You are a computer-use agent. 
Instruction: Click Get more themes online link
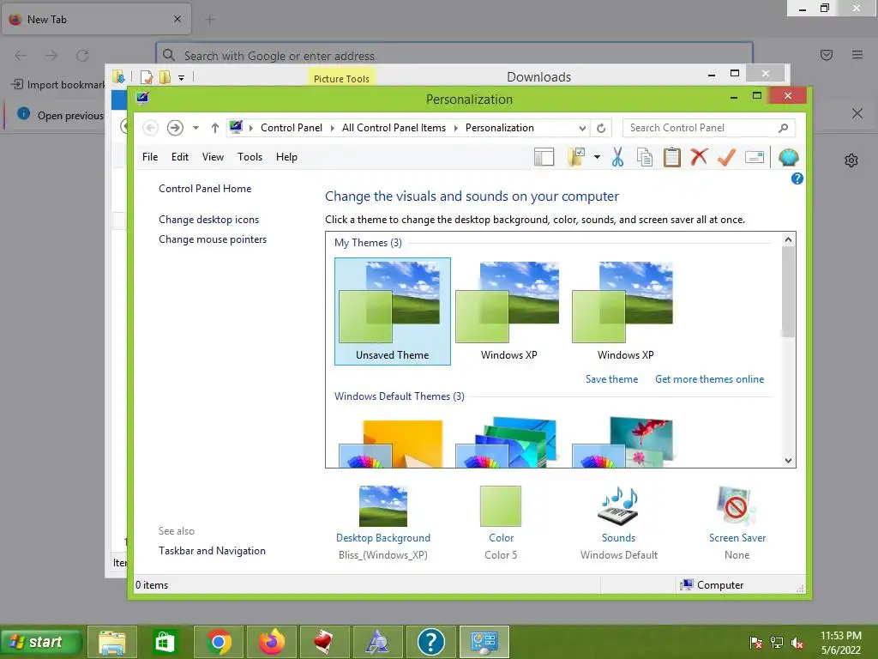709,379
